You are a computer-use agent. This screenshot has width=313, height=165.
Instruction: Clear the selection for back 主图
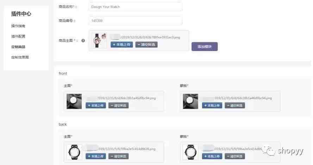119,156
